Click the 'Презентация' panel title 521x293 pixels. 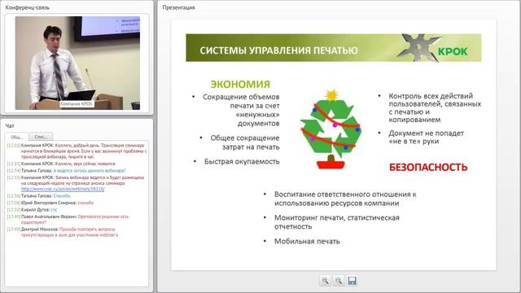[x=179, y=7]
